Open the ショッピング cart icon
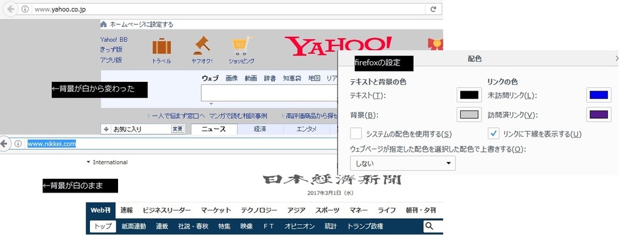The image size is (624, 235). pos(242,46)
